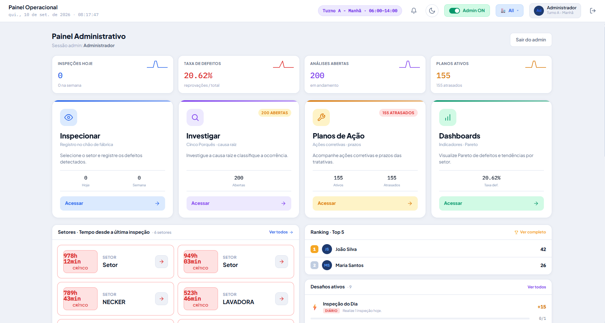
Task: Click the LAVADORA sector name
Action: [238, 302]
